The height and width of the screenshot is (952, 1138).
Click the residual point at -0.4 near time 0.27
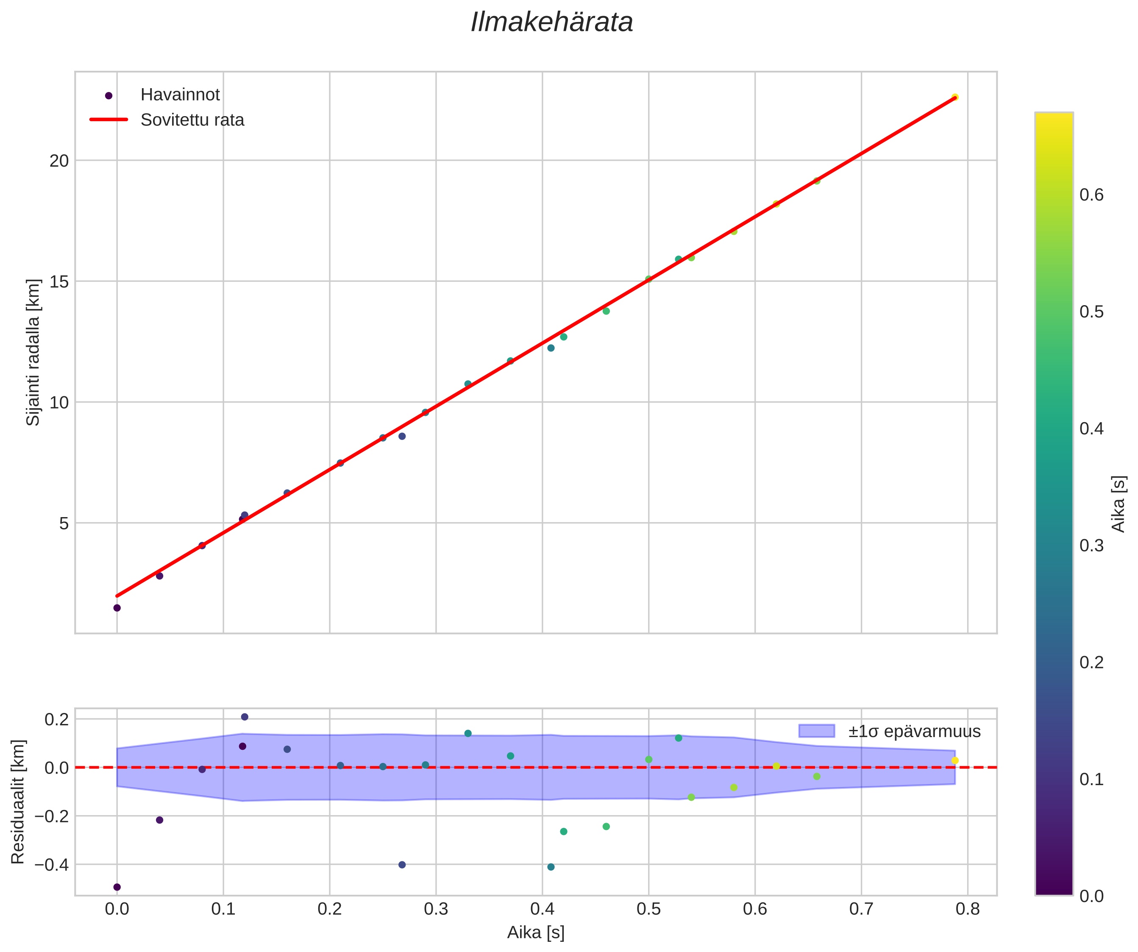402,865
